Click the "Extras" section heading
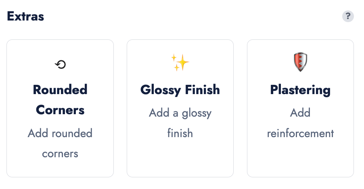This screenshot has width=364, height=189. click(25, 16)
